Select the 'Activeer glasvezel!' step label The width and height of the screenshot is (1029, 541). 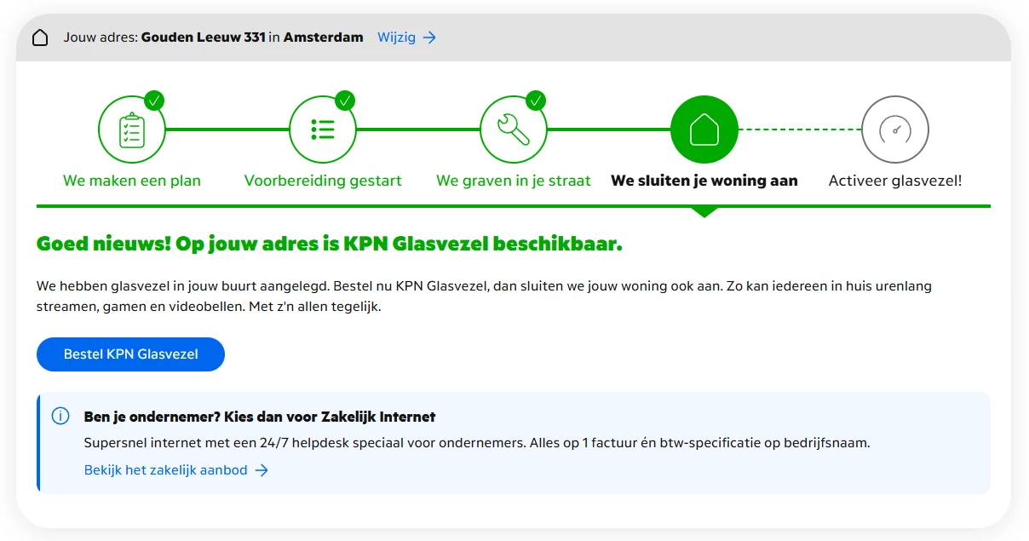click(x=895, y=181)
